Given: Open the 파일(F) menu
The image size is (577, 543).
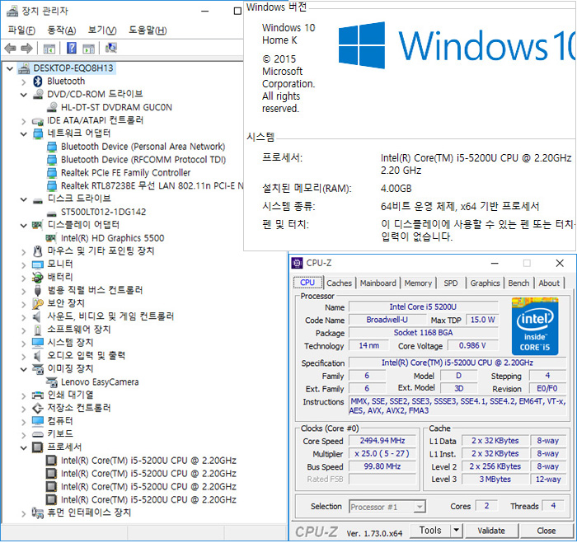Looking at the screenshot, I should 21,30.
